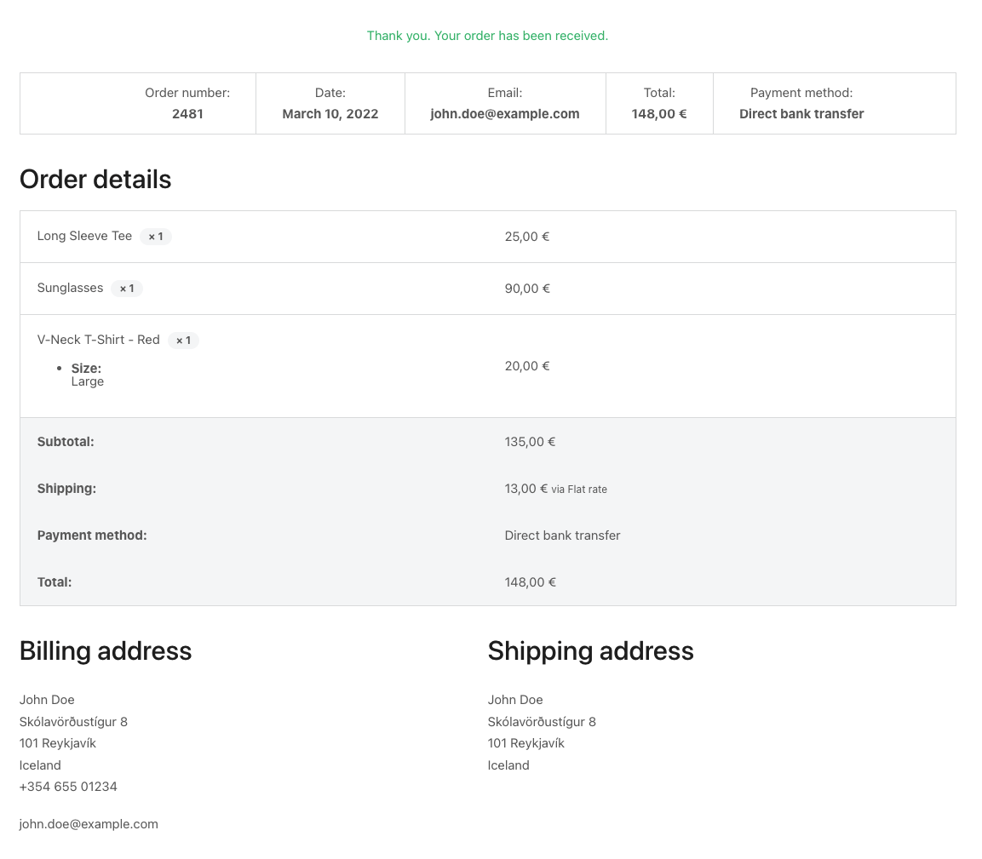The image size is (982, 859).
Task: Click the 148,00 € total in summary header
Action: pyautogui.click(x=659, y=114)
